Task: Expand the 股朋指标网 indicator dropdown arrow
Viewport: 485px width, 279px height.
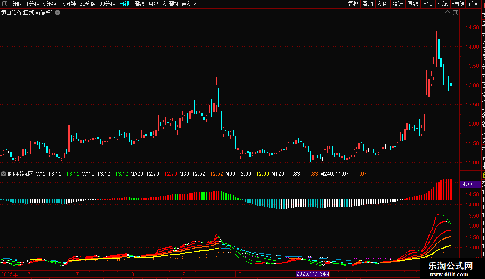Action: point(4,174)
